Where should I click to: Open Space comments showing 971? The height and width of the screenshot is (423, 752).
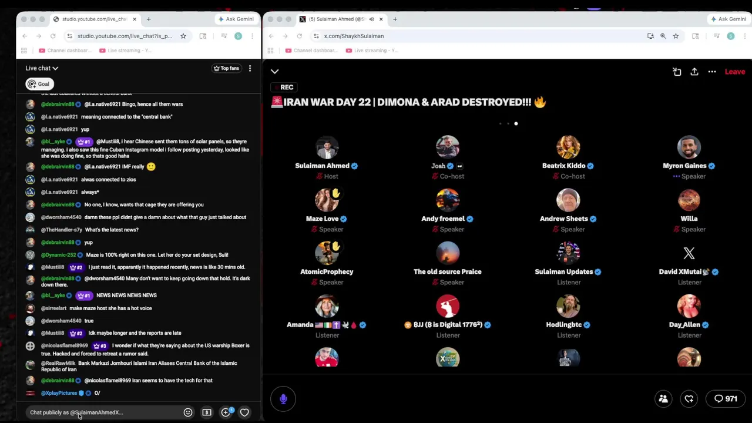coord(726,399)
